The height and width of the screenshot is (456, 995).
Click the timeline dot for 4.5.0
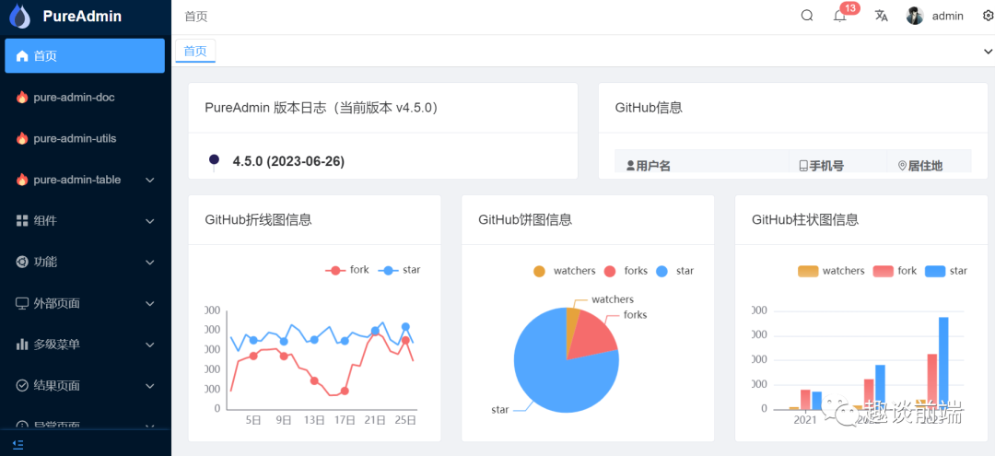[x=214, y=159]
